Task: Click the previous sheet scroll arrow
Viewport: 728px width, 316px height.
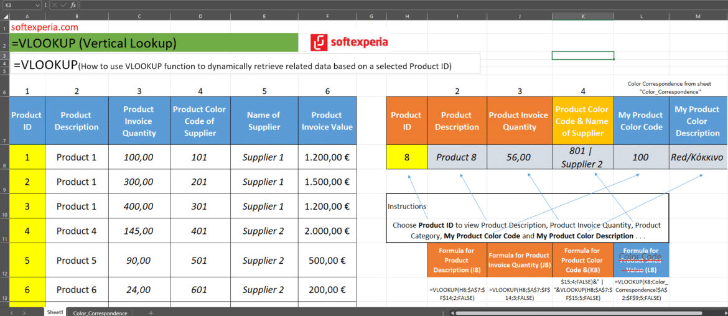Action: (11, 314)
